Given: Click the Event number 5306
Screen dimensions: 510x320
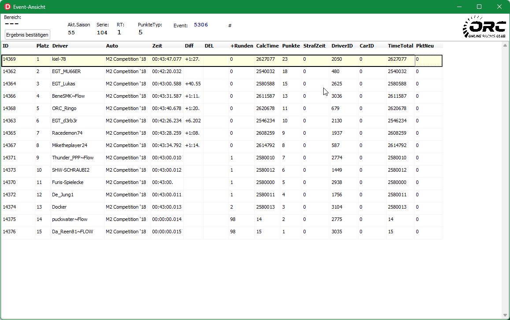Looking at the screenshot, I should (x=201, y=25).
